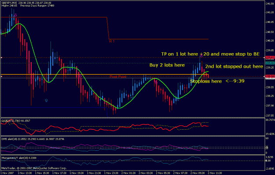Click the 238.25 price scale label
This screenshot has height=175, width=275.
pos(270,96)
